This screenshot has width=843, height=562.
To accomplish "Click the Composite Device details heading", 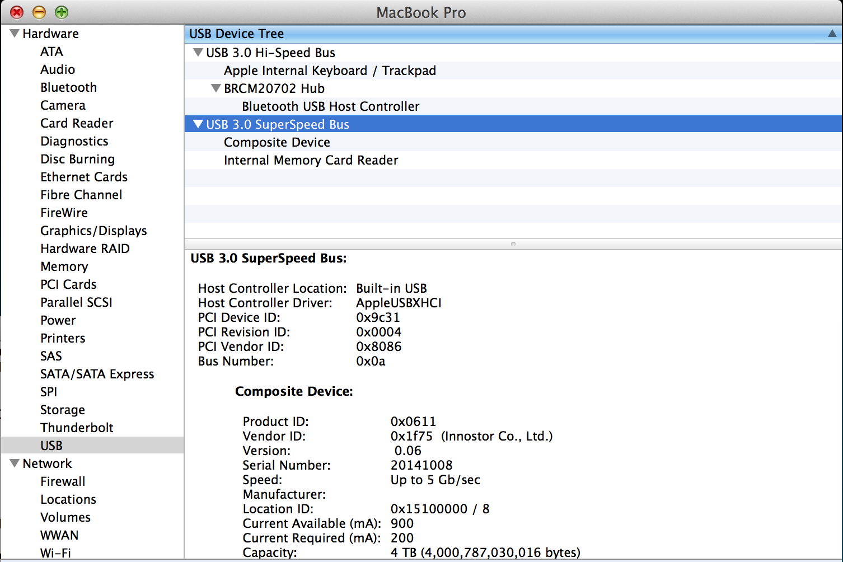I will tap(294, 391).
